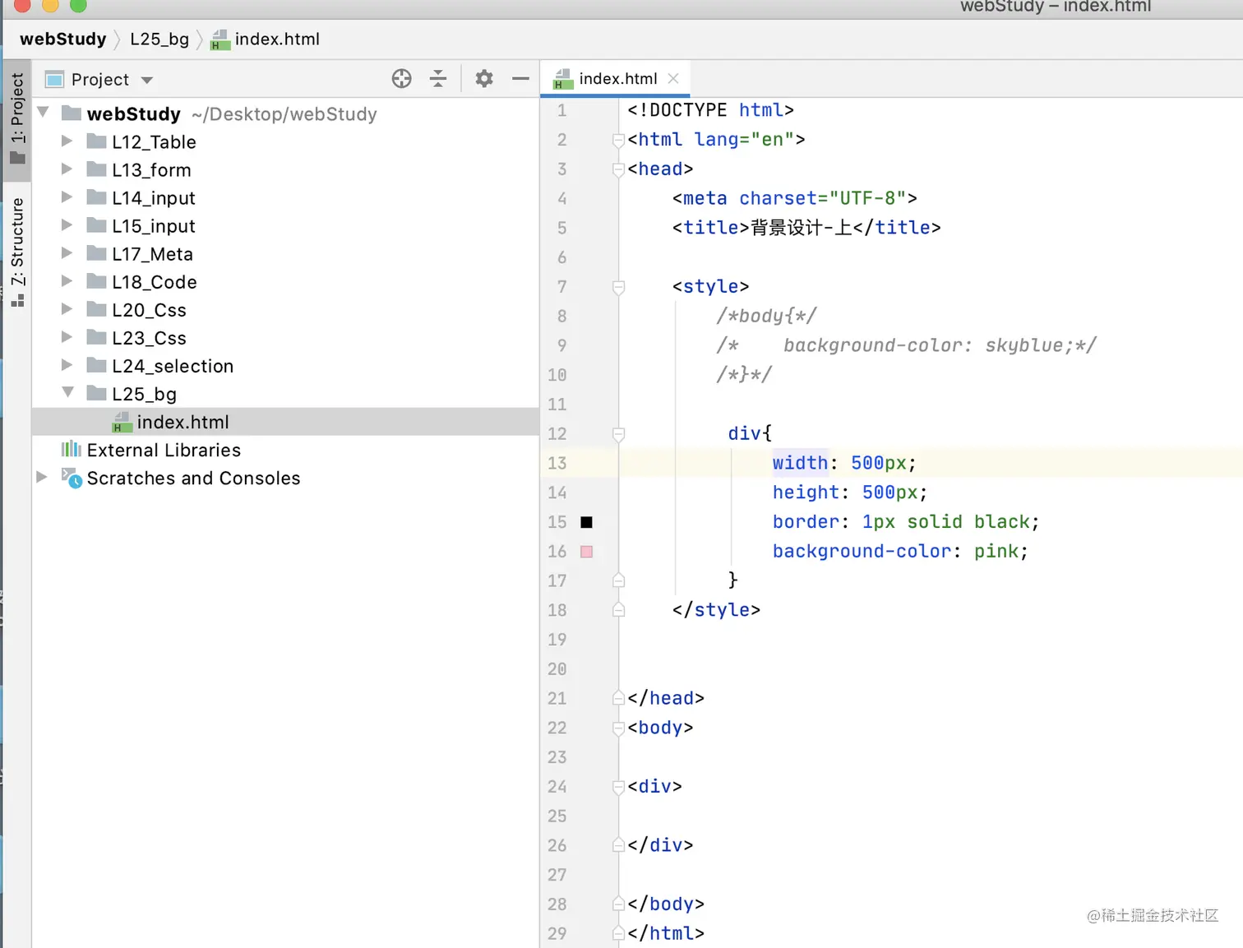Select index.html in the project tree
Image resolution: width=1243 pixels, height=948 pixels.
click(x=183, y=422)
